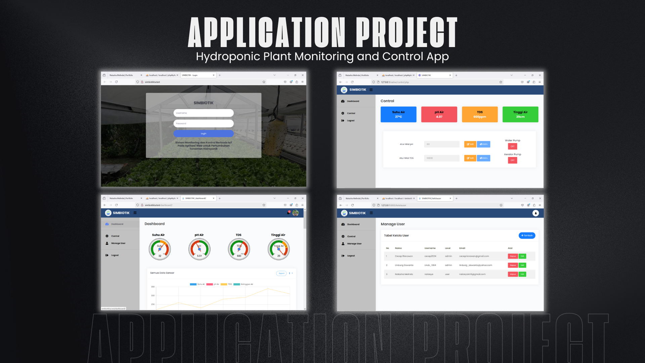Viewport: 645px width, 363px height.
Task: Toggle hamburger menu in Manage User window
Action: (371, 213)
